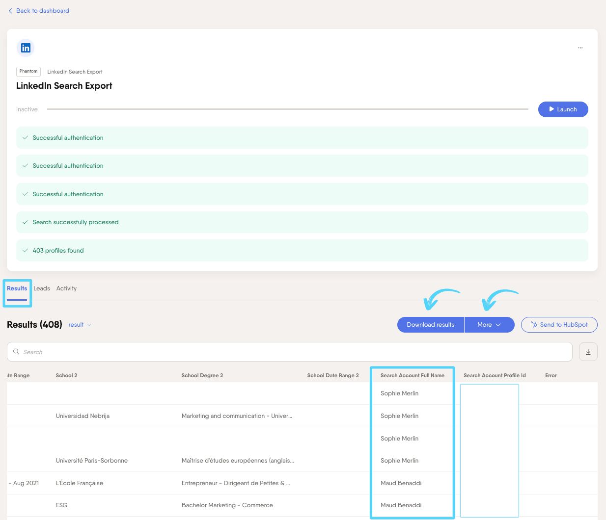Focus the results Search field
Image resolution: width=606 pixels, height=520 pixels.
point(290,352)
